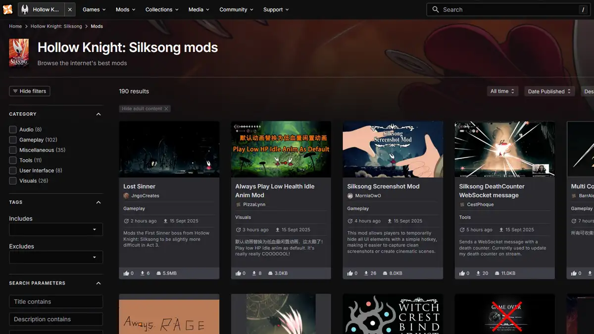Tick the User Interface category checkbox

pos(13,171)
